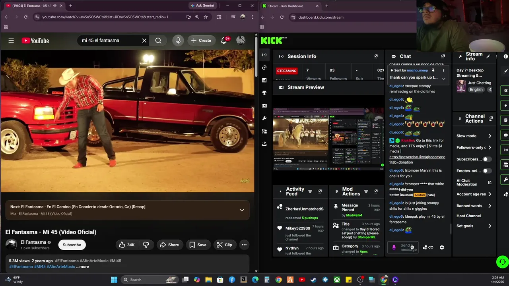This screenshot has width=509, height=286.
Task: Click the Kick chat message input
Action: 402,247
